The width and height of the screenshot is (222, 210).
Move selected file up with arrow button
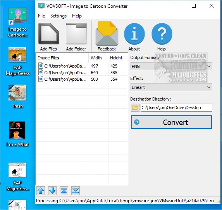coord(41,191)
